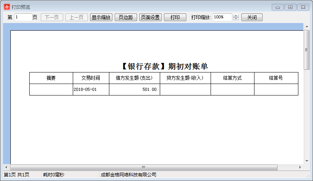Click the horizontal scrollbar left arrow

7,167
